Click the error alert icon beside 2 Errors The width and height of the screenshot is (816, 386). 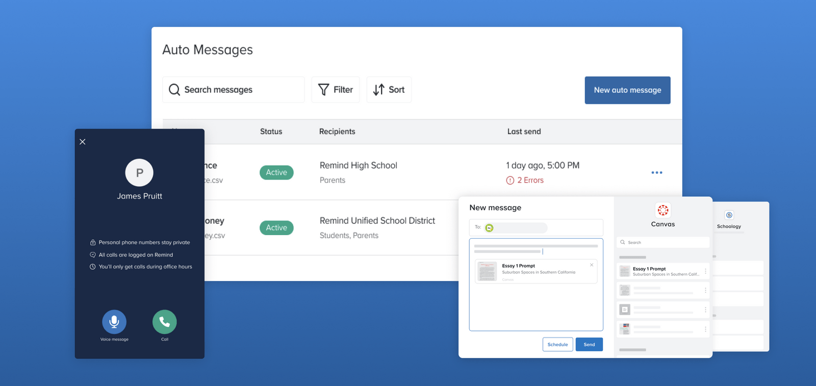point(510,180)
